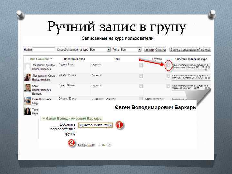Image resolution: width=232 pixels, height=174 pixels.
Task: Add group for Лесчаненко Ольга icon
Action: click(168, 76)
